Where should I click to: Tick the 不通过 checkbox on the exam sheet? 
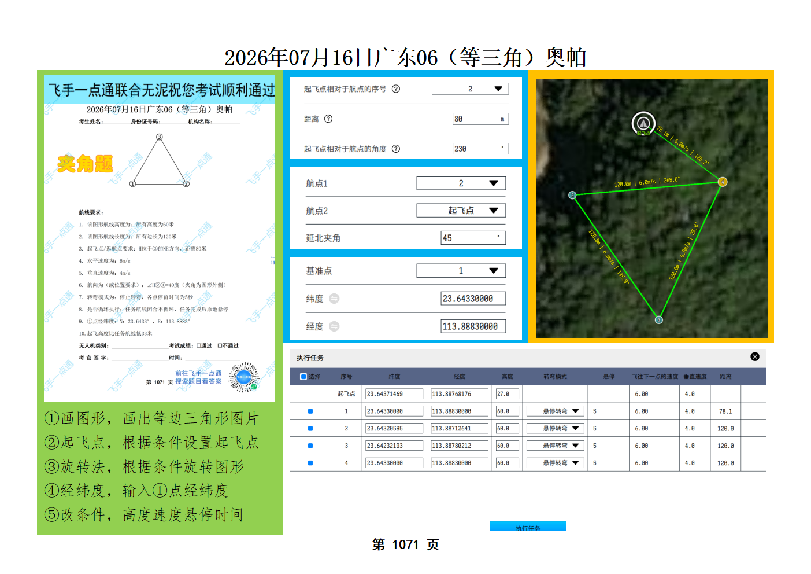[220, 345]
